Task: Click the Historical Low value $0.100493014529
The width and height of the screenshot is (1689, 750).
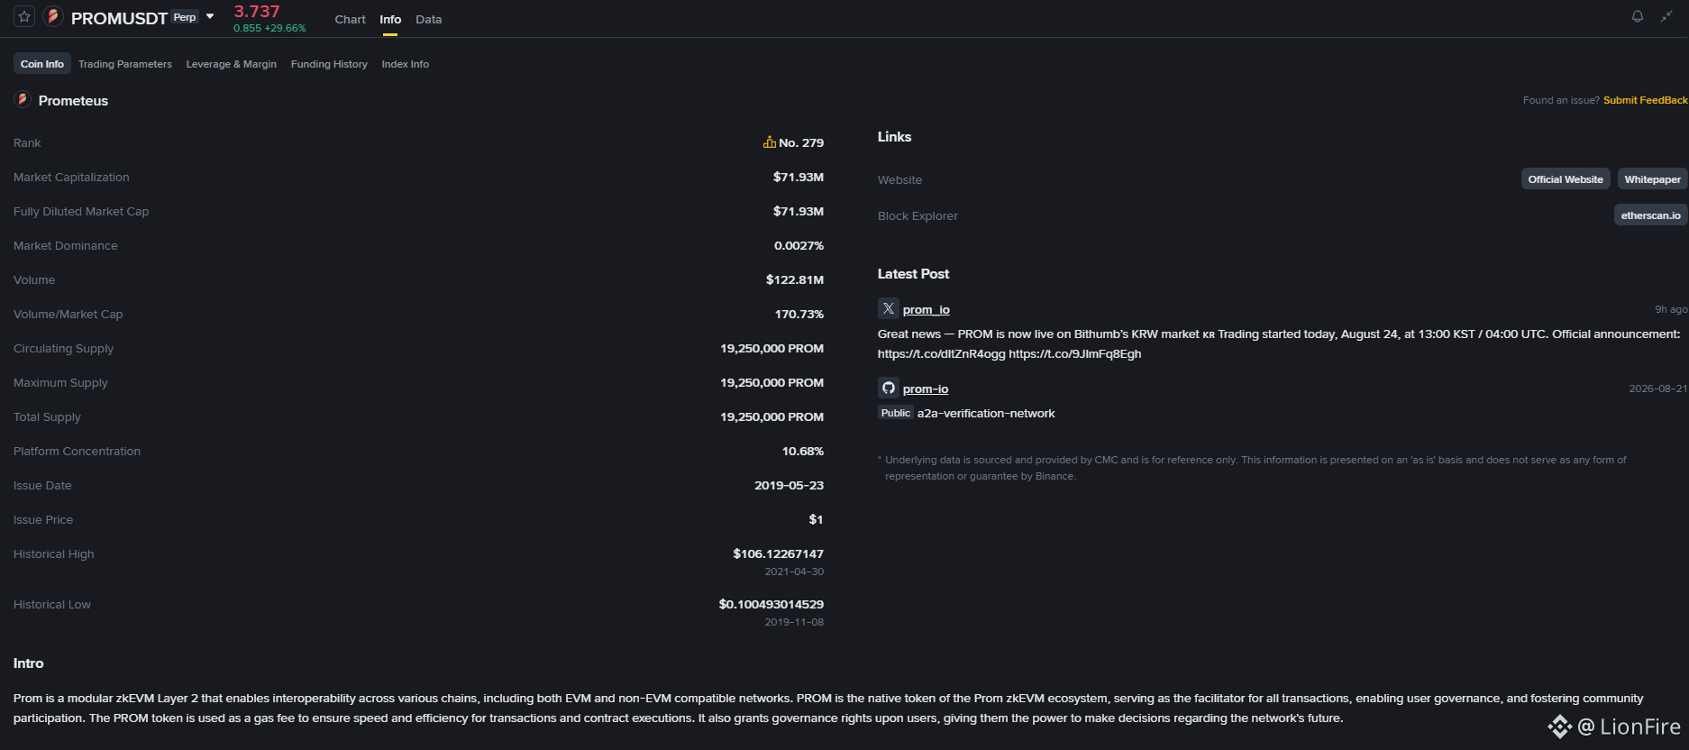Action: tap(771, 604)
